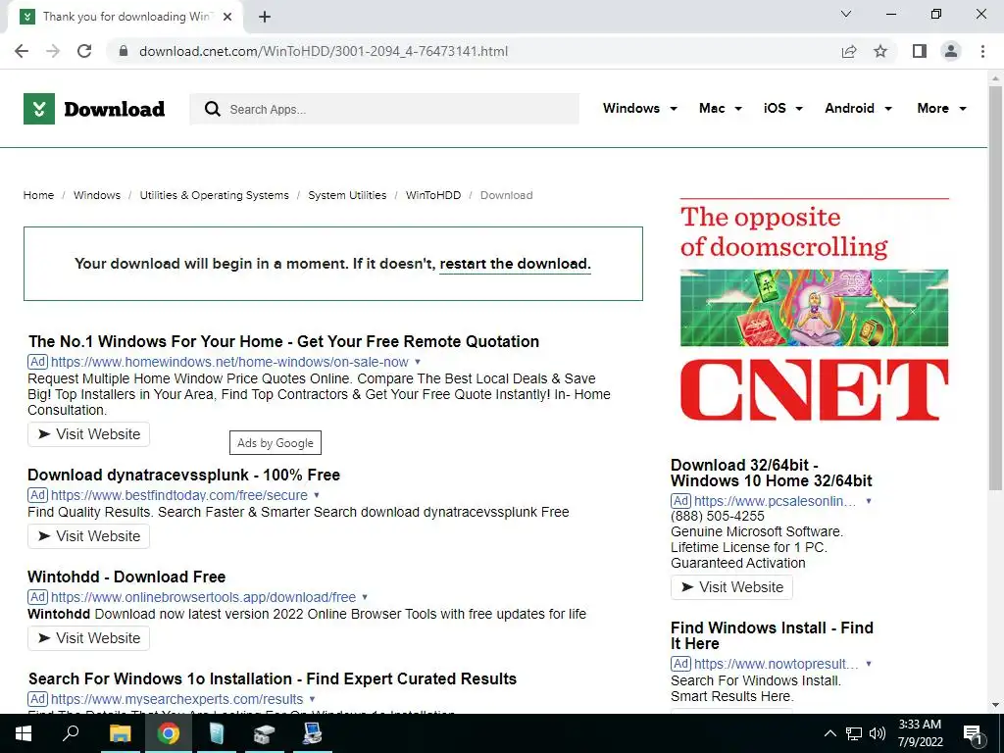Screen dimensions: 1004x753
Task: Click the bestfindtoday.com ad URL
Action: (179, 495)
